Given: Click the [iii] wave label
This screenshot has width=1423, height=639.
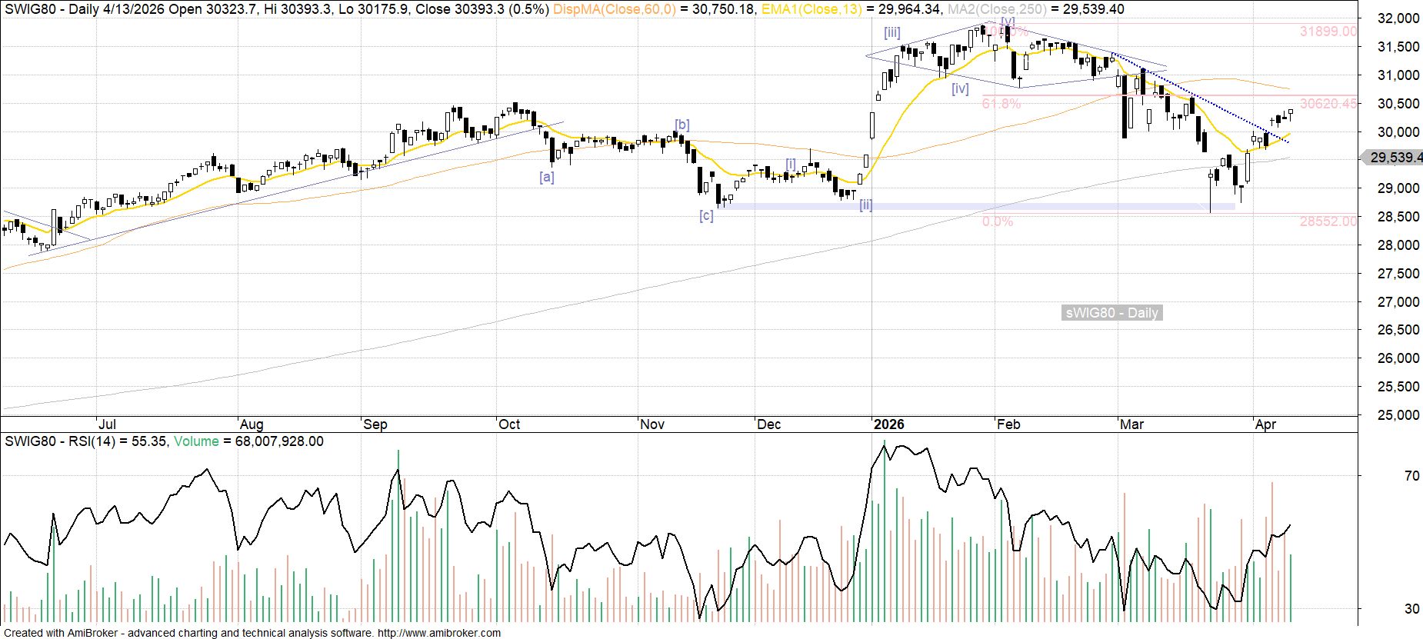Looking at the screenshot, I should [891, 32].
